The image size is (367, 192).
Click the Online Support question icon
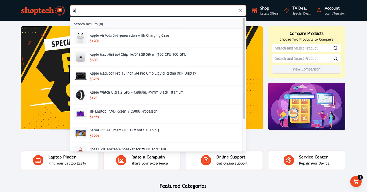(x=206, y=160)
